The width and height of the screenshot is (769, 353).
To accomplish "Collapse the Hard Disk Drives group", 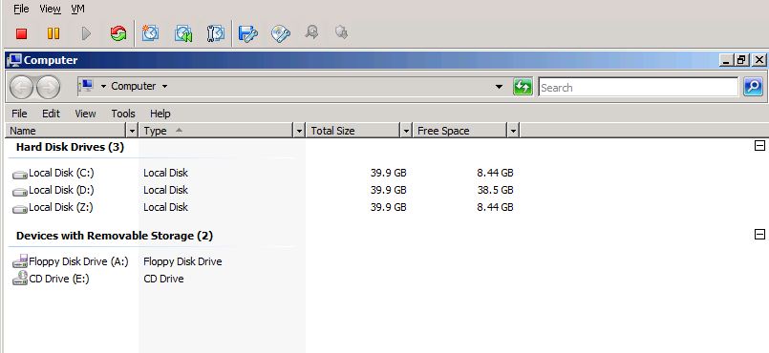I will (x=759, y=145).
